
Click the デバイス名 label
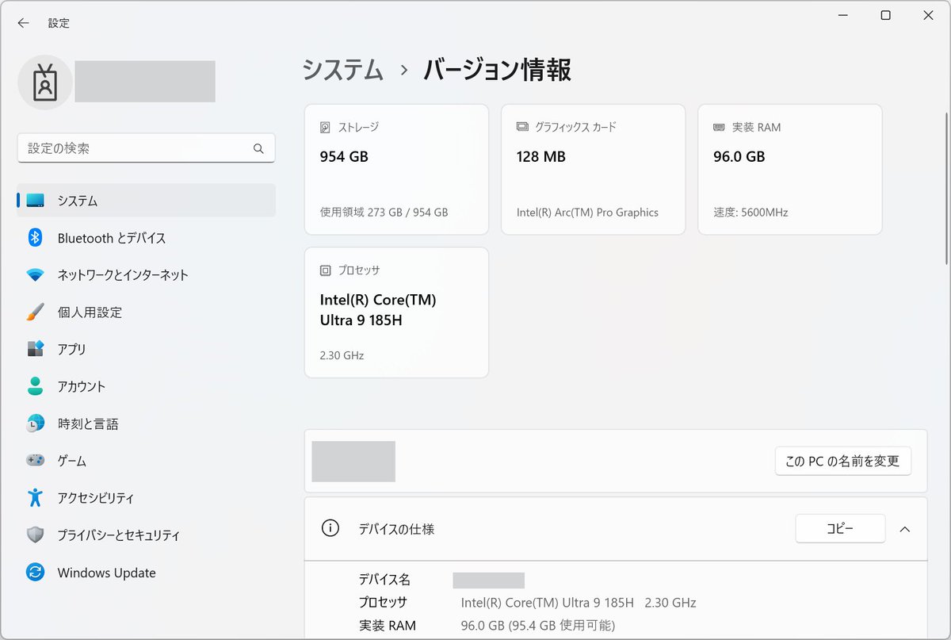tap(384, 580)
